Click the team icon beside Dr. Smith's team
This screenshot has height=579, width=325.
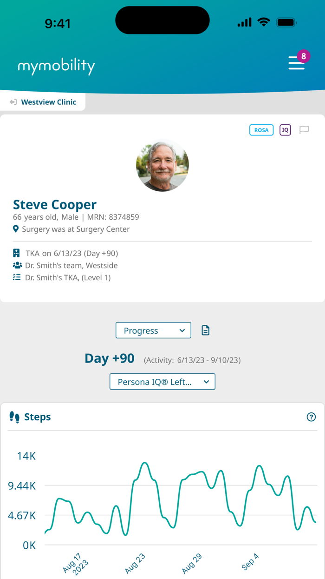point(16,265)
